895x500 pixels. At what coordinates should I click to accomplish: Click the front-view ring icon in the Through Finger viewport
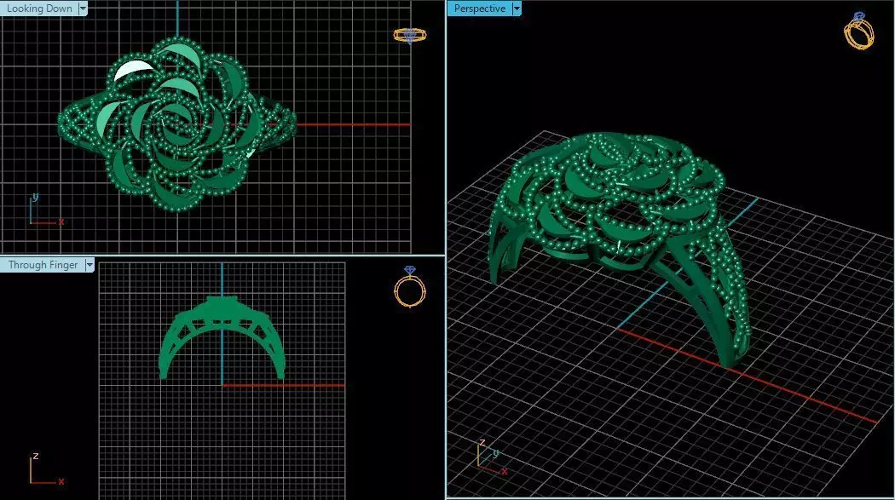410,286
